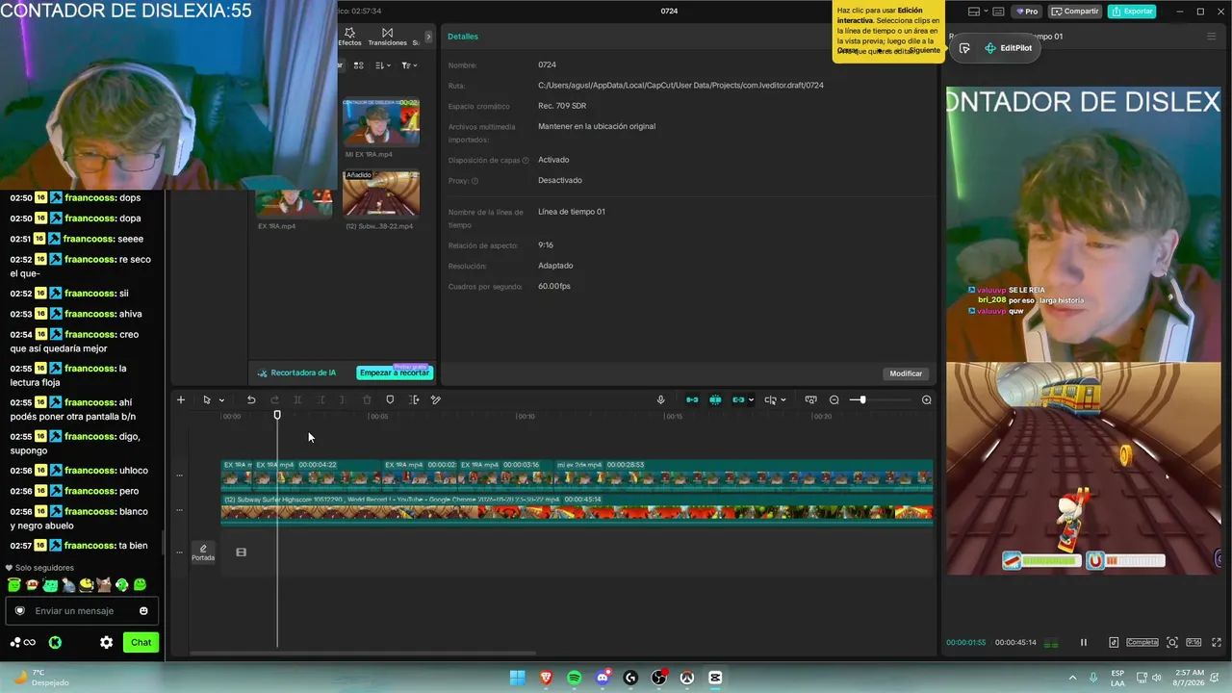Toggle main track magnet
1232x693 pixels.
coord(692,399)
